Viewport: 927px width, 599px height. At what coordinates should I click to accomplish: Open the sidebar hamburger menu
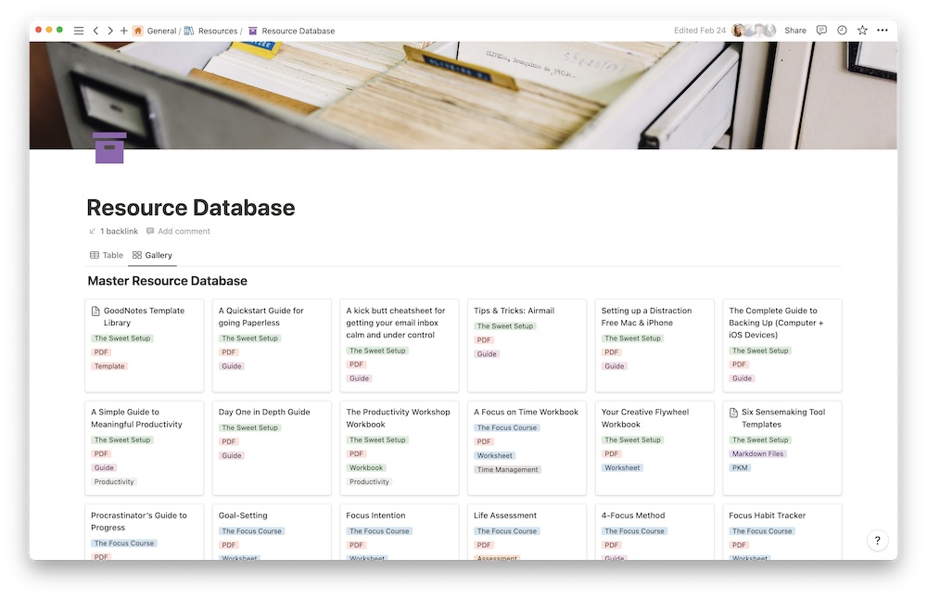[79, 31]
